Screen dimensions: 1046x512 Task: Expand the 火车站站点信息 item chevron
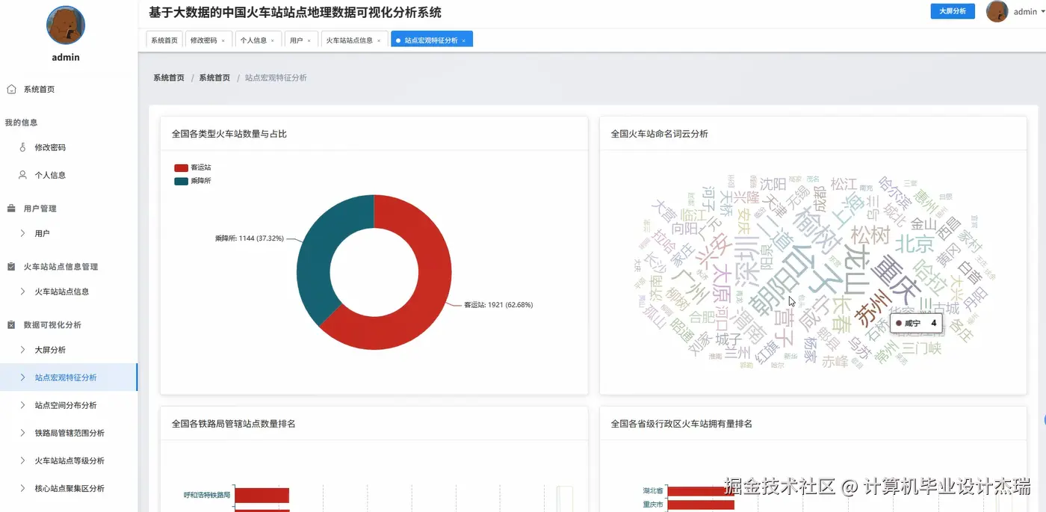22,292
